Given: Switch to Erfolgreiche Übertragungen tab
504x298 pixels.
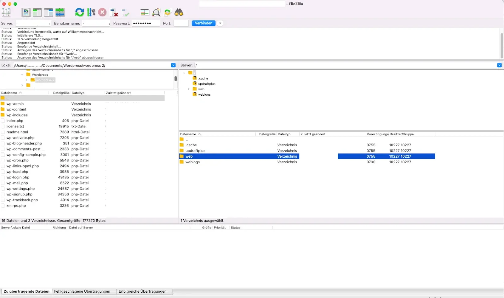Looking at the screenshot, I should (x=142, y=291).
